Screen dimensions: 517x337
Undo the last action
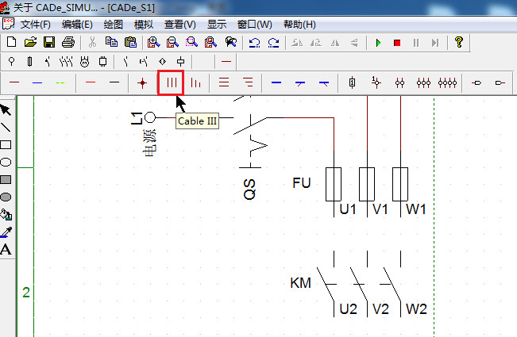(254, 43)
